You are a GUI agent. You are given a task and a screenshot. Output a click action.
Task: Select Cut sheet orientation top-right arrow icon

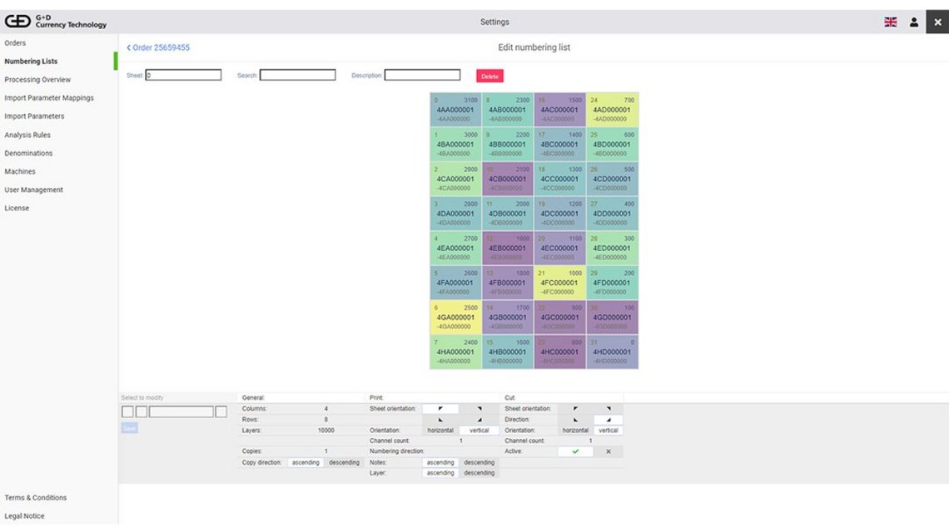click(x=607, y=408)
